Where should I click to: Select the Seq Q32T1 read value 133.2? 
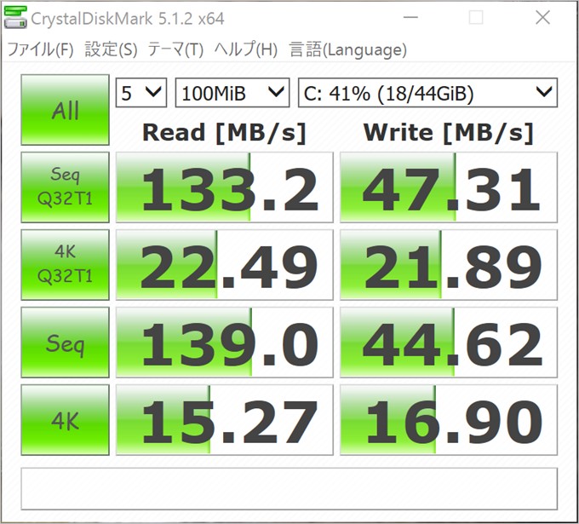[x=225, y=187]
